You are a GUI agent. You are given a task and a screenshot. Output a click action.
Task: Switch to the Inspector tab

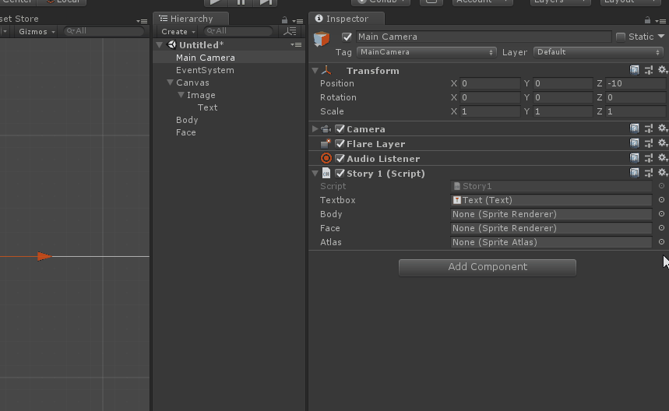[x=347, y=19]
